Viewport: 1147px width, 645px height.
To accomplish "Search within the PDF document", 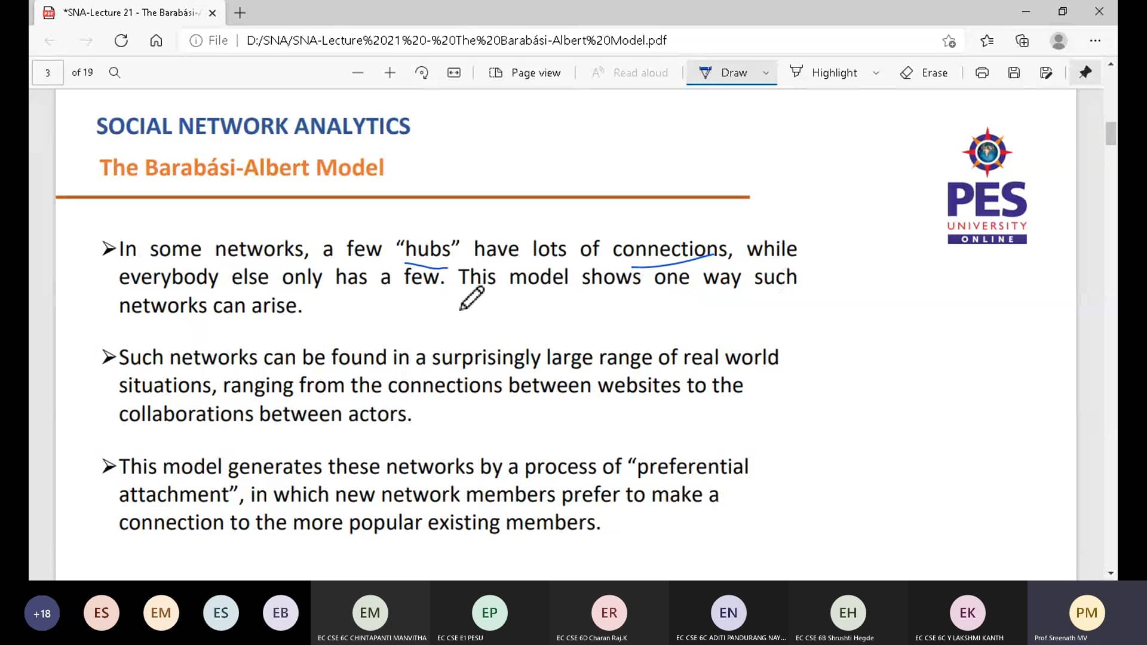I will point(115,72).
